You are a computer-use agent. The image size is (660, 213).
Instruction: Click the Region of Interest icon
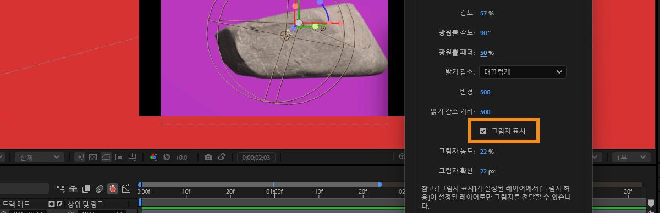tap(119, 157)
